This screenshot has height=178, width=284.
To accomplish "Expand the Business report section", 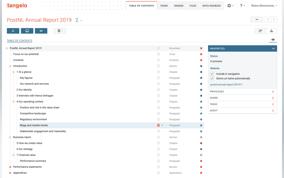I will [x=11, y=137].
